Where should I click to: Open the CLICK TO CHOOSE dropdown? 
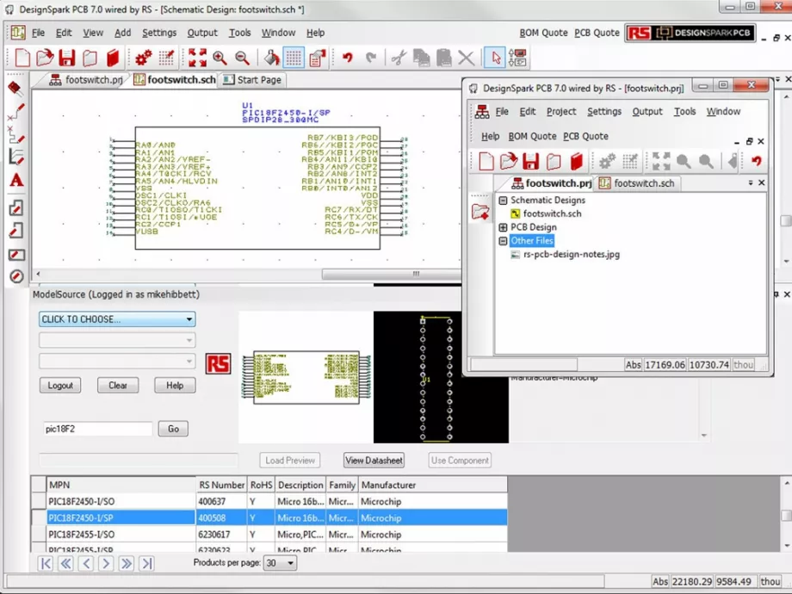(x=117, y=319)
